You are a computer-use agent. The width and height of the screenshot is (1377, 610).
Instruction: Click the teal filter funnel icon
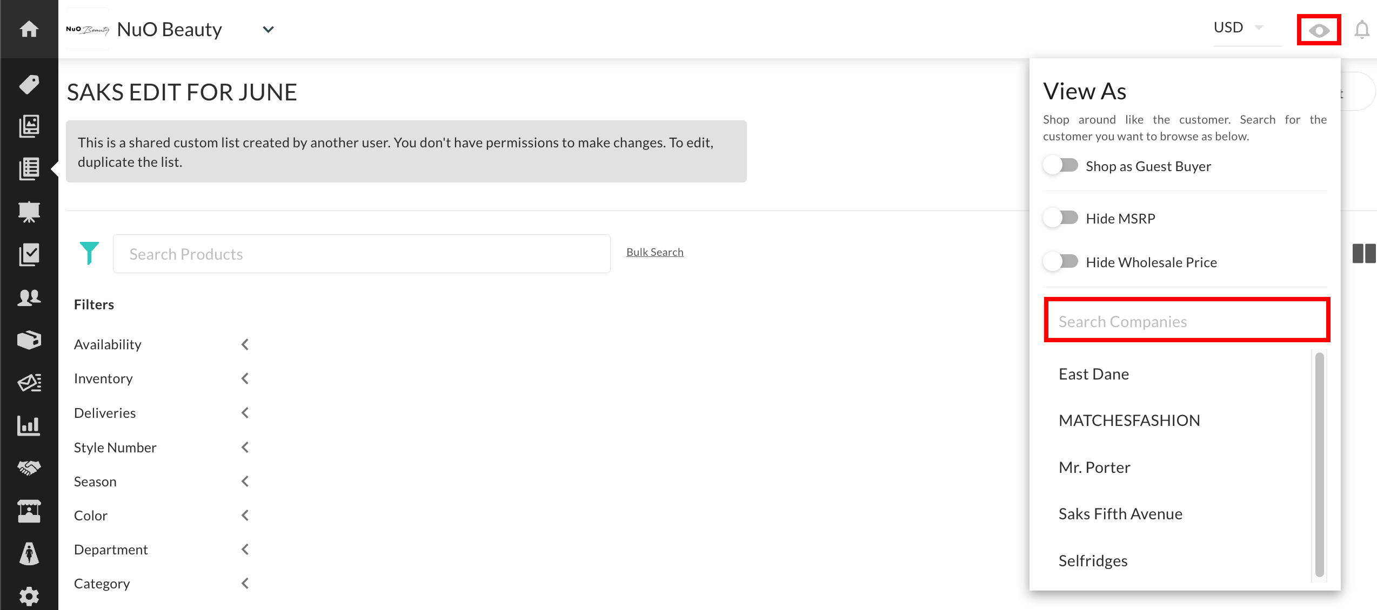coord(89,253)
